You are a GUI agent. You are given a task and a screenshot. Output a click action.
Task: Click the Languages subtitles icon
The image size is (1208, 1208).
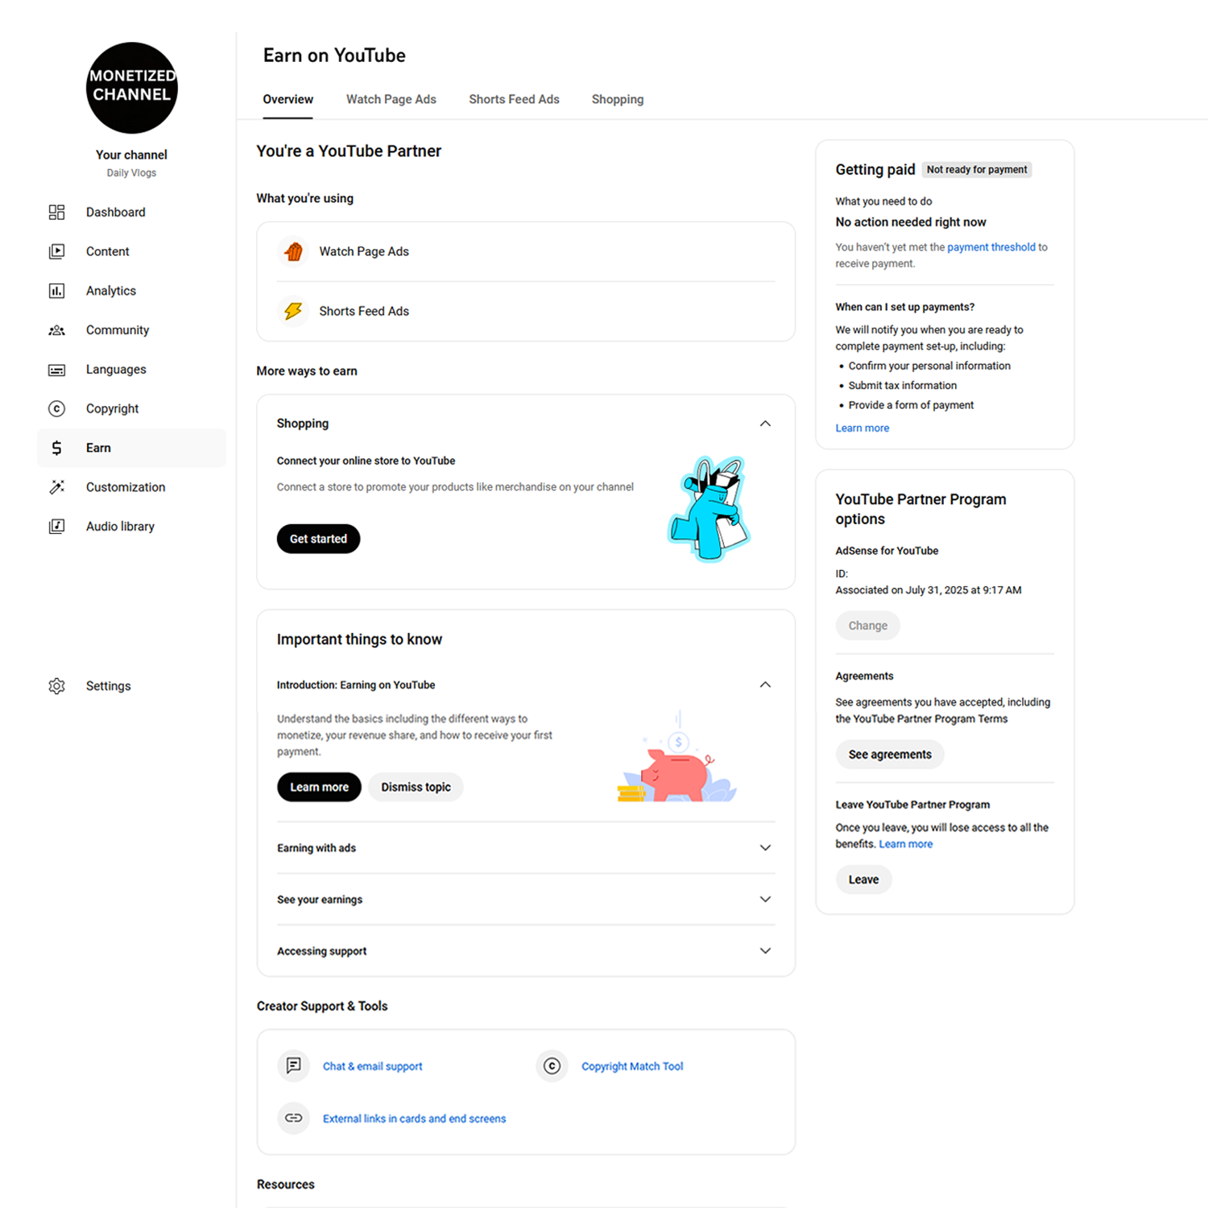point(56,370)
